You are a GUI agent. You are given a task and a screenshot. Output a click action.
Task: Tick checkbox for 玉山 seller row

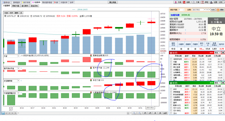pos(171,113)
